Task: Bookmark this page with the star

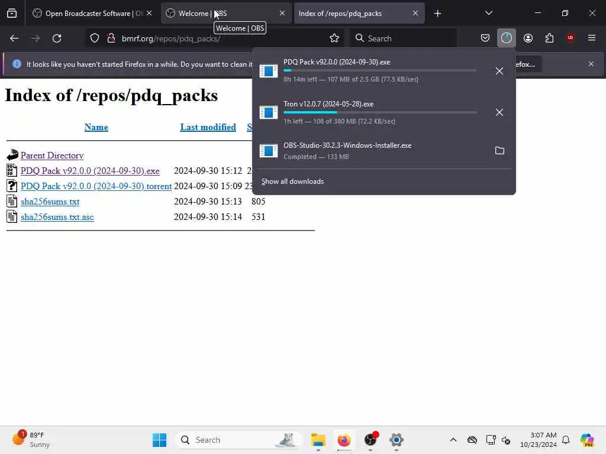Action: pos(334,38)
